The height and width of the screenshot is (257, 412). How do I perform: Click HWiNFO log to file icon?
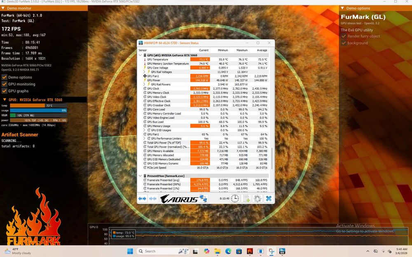(x=246, y=199)
